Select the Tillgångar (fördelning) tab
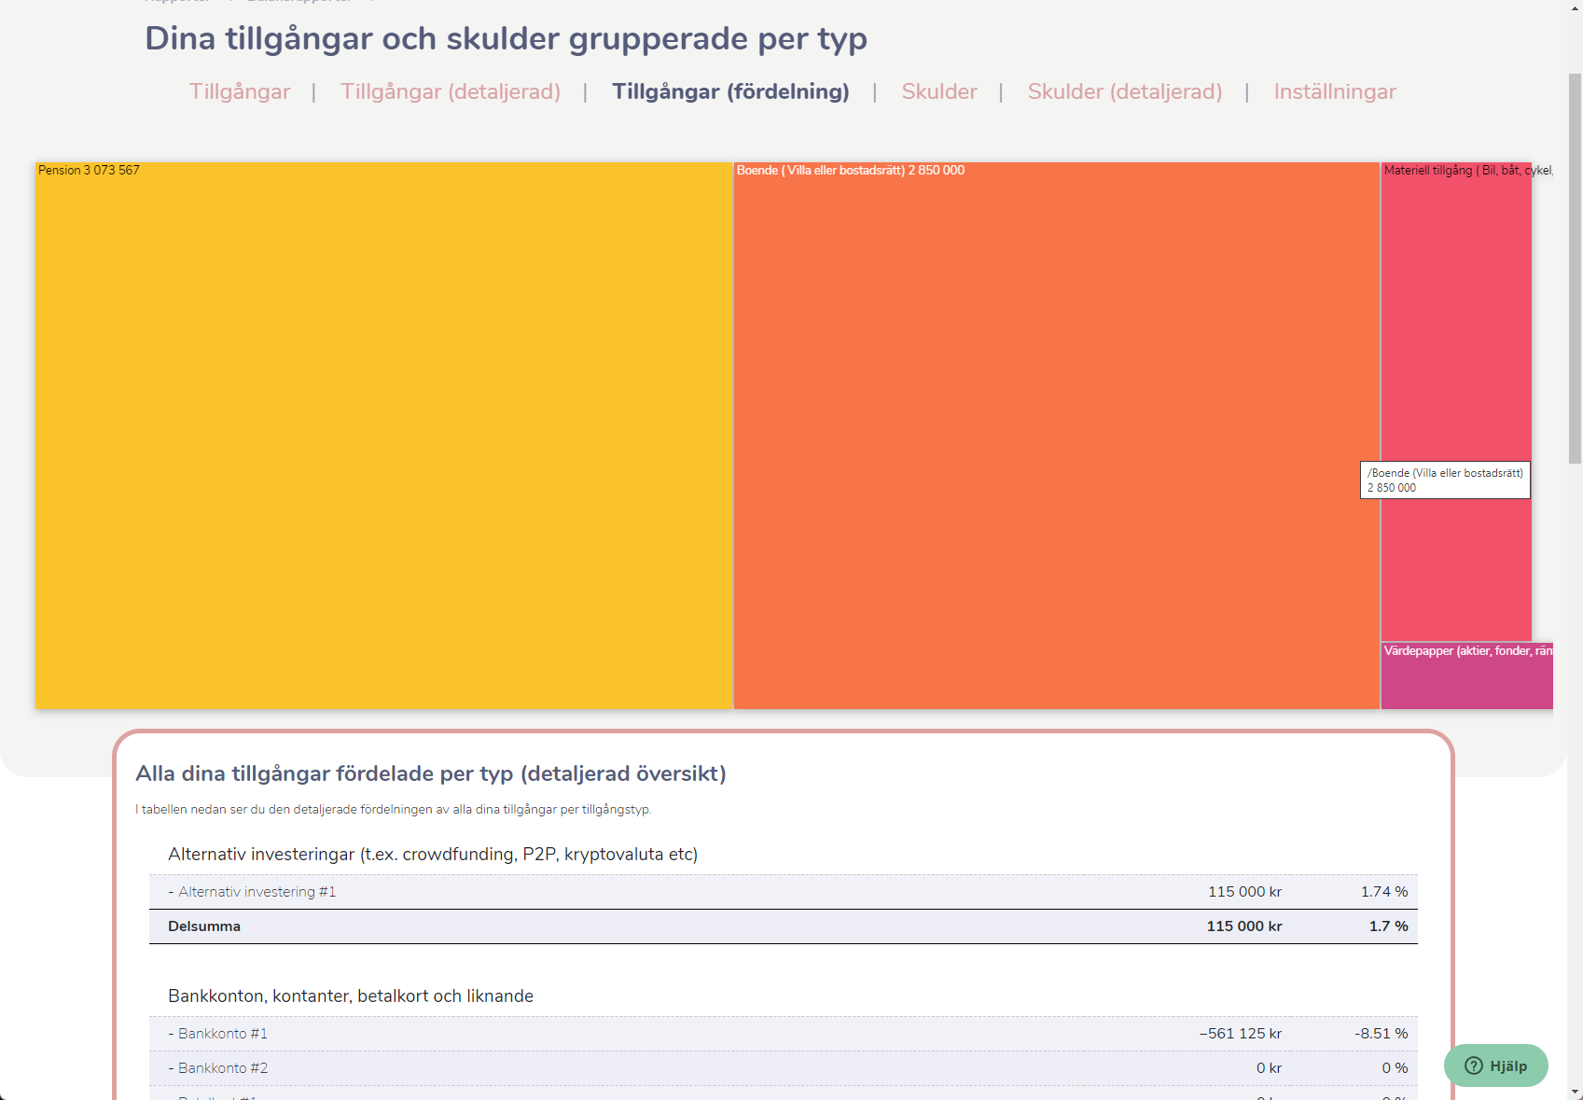1583x1100 pixels. tap(730, 91)
